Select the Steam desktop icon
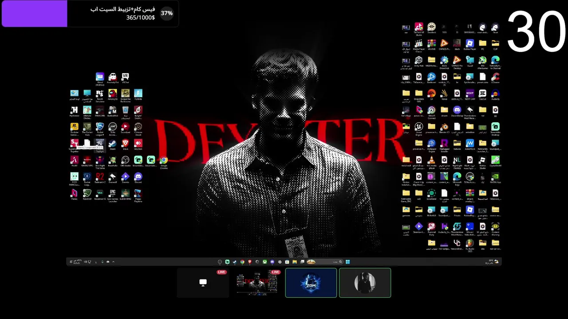The image size is (568, 319). 113,145
